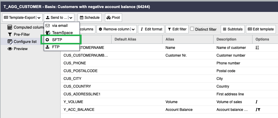Open the Subtotals button

233,29
